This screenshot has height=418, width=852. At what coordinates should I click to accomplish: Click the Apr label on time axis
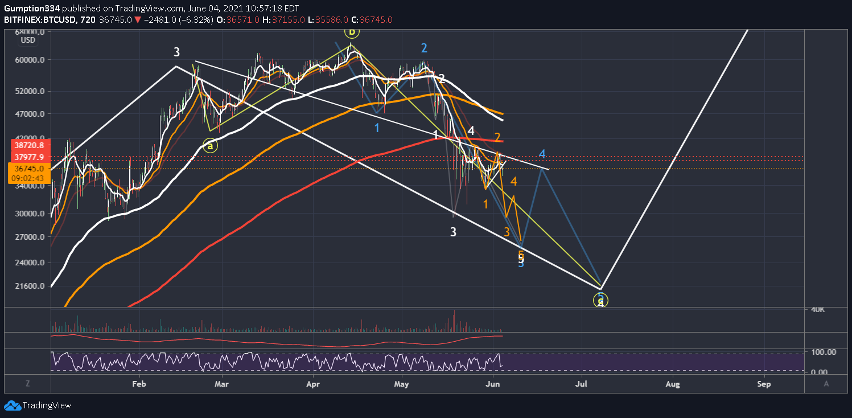(314, 384)
